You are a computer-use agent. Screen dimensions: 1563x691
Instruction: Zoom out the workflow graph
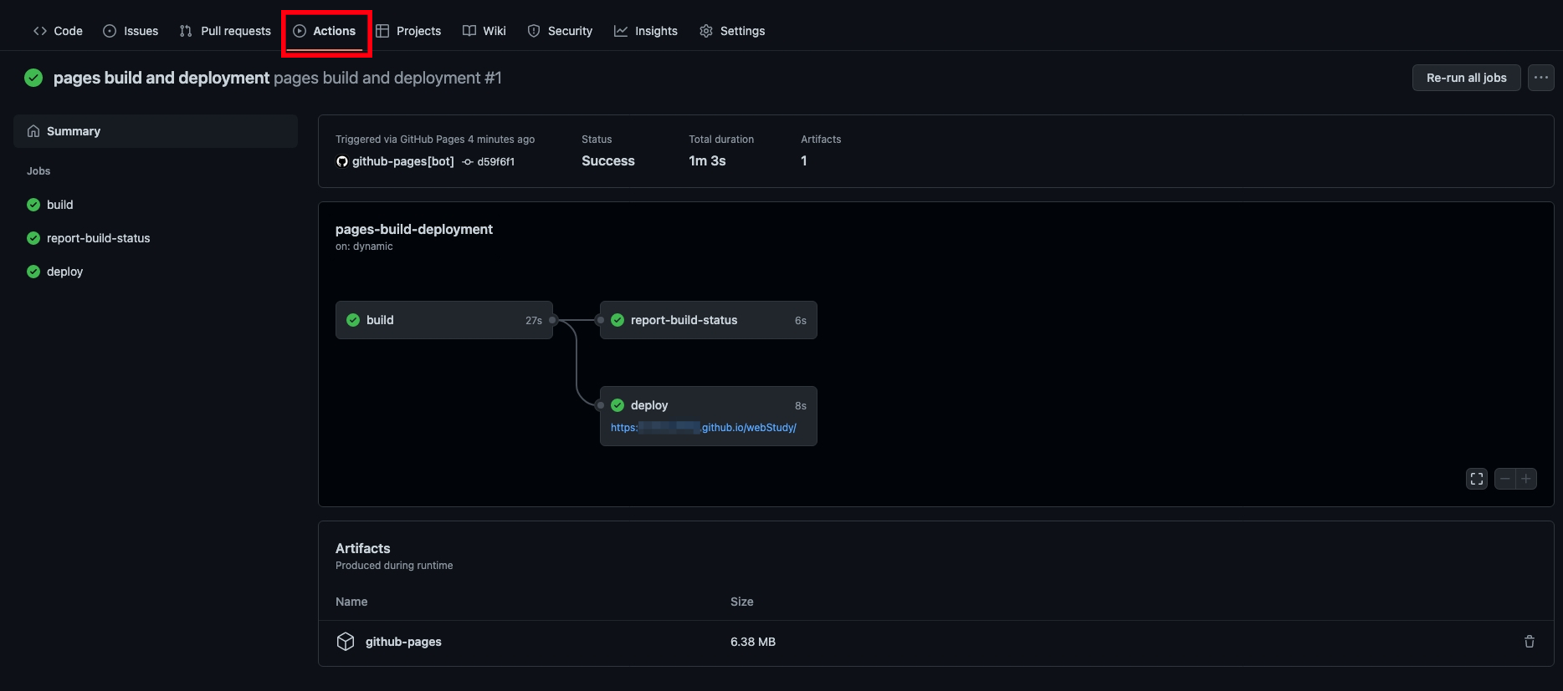coord(1505,479)
